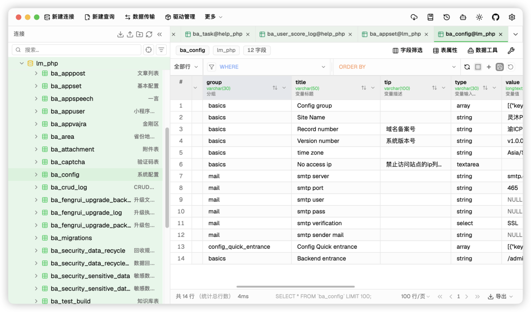The height and width of the screenshot is (312, 531).
Task: Open the AI robot assistant icon
Action: click(463, 17)
